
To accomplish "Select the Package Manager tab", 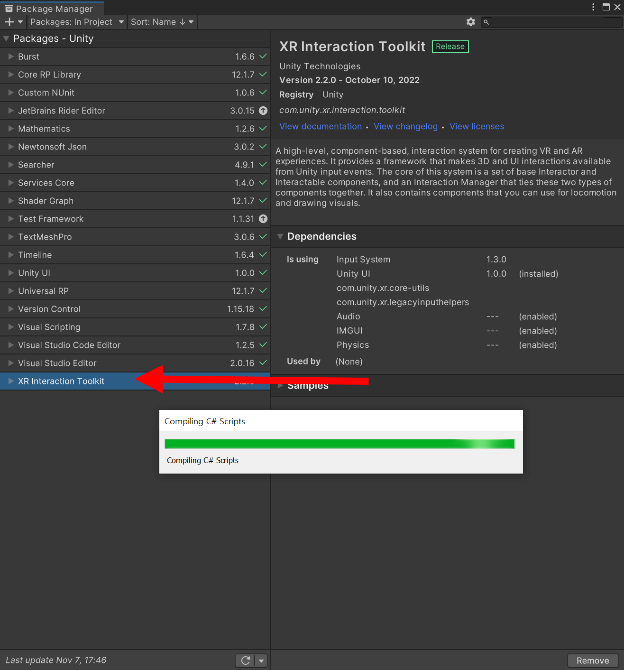I will [52, 8].
